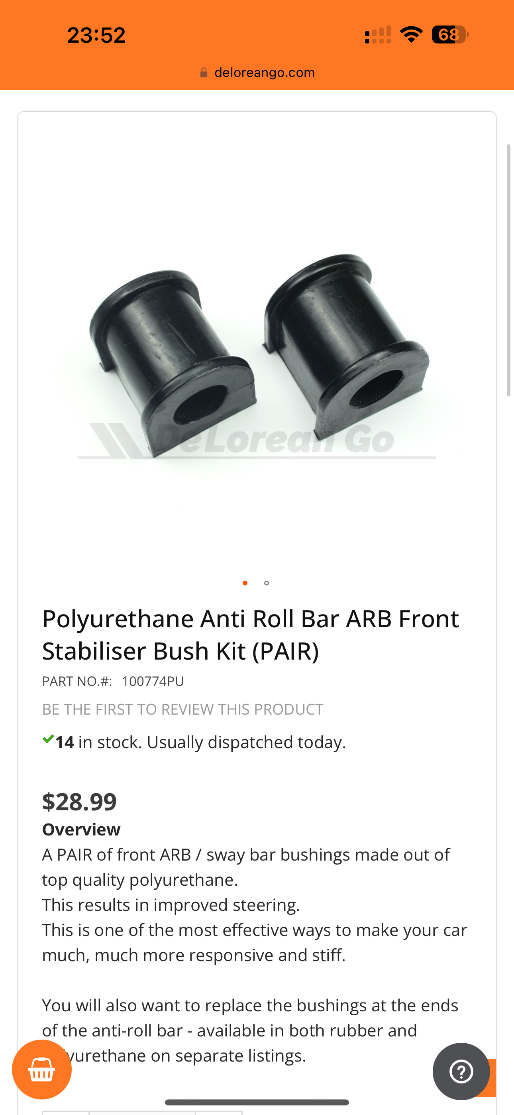Tap the cellular signal bars icon
This screenshot has width=514, height=1115.
(378, 35)
